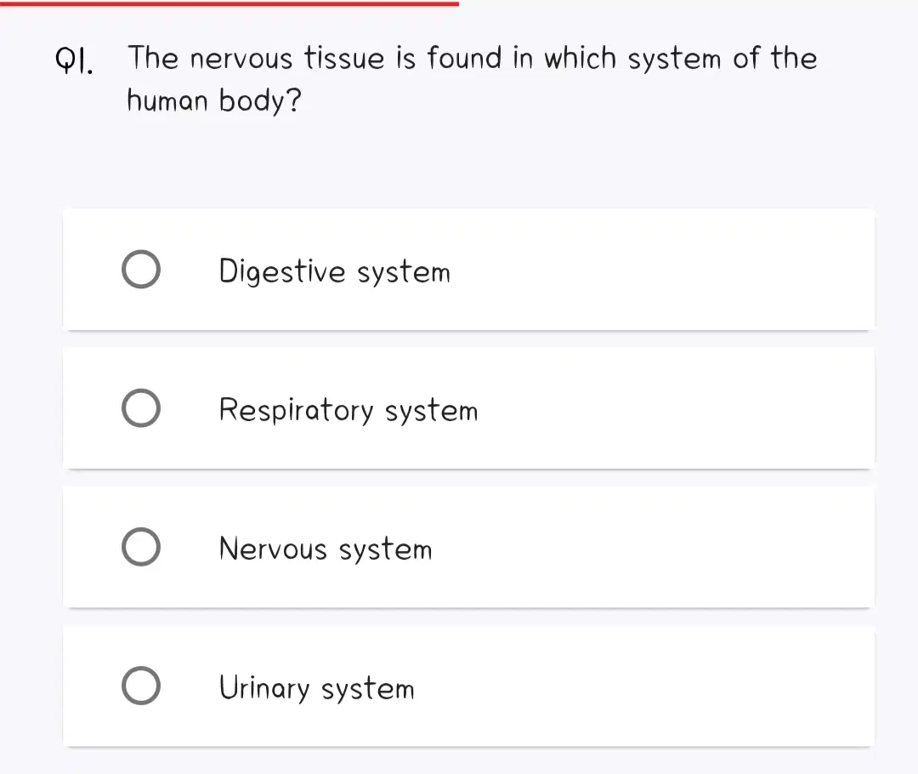Select the Digestive system radio button
This screenshot has height=774, width=918.
[x=141, y=270]
